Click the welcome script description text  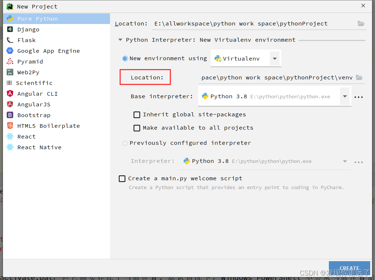[x=236, y=187]
